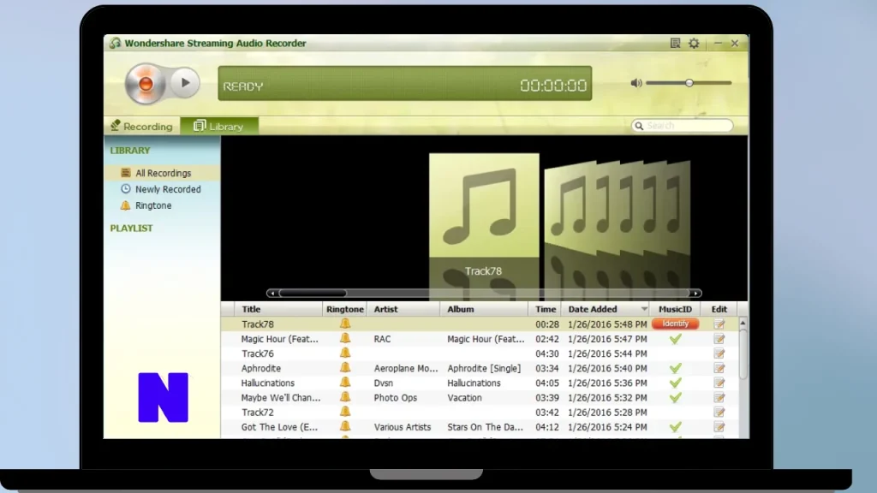
Task: Edit tags for Aphrodite row
Action: coord(719,368)
